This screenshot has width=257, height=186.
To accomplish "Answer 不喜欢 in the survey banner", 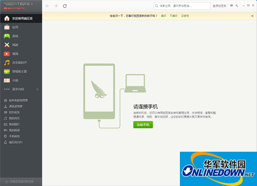I will pyautogui.click(x=173, y=16).
